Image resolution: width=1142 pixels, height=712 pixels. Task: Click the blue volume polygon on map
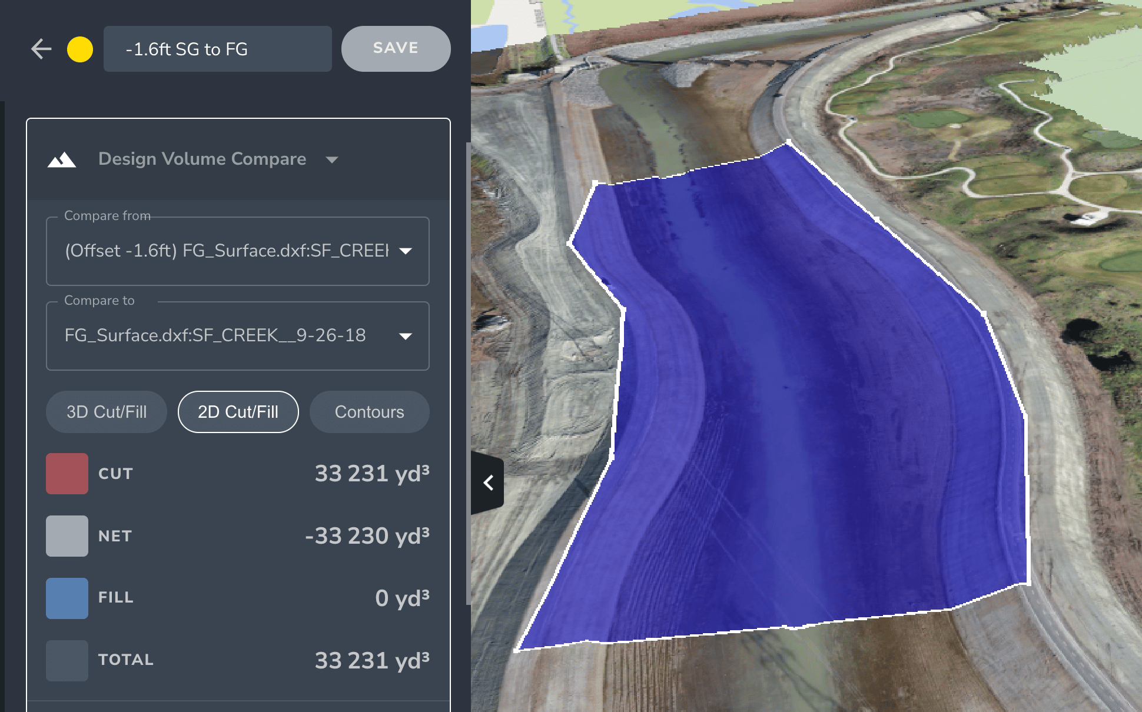coord(795,412)
